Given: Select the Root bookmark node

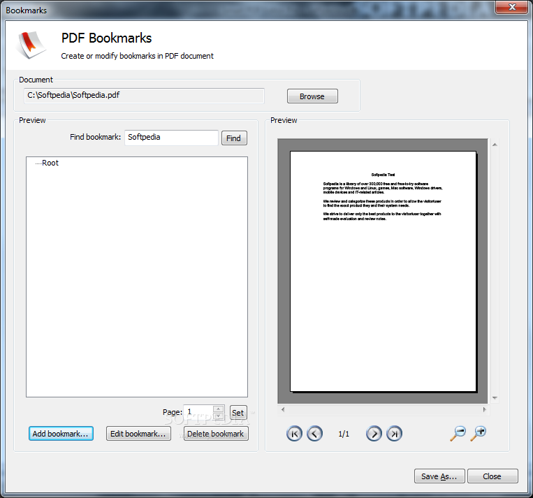Looking at the screenshot, I should tap(50, 163).
